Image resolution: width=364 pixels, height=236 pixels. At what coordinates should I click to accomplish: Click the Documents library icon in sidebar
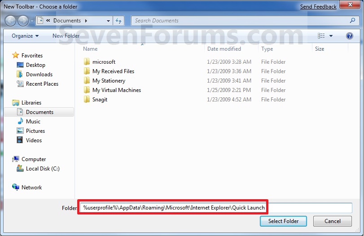pyautogui.click(x=20, y=112)
